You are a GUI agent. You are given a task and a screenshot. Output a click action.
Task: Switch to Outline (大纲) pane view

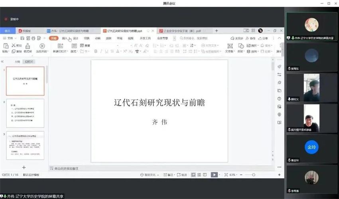coord(17,62)
